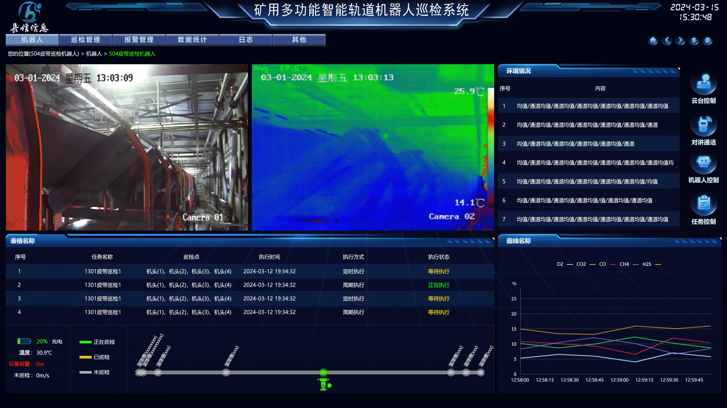Open the 巡检管理 menu
Screen dimensions: 727x408
(x=86, y=40)
